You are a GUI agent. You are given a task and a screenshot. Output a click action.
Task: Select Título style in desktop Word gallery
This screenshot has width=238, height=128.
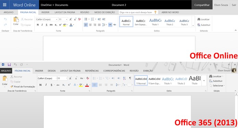click(x=195, y=80)
